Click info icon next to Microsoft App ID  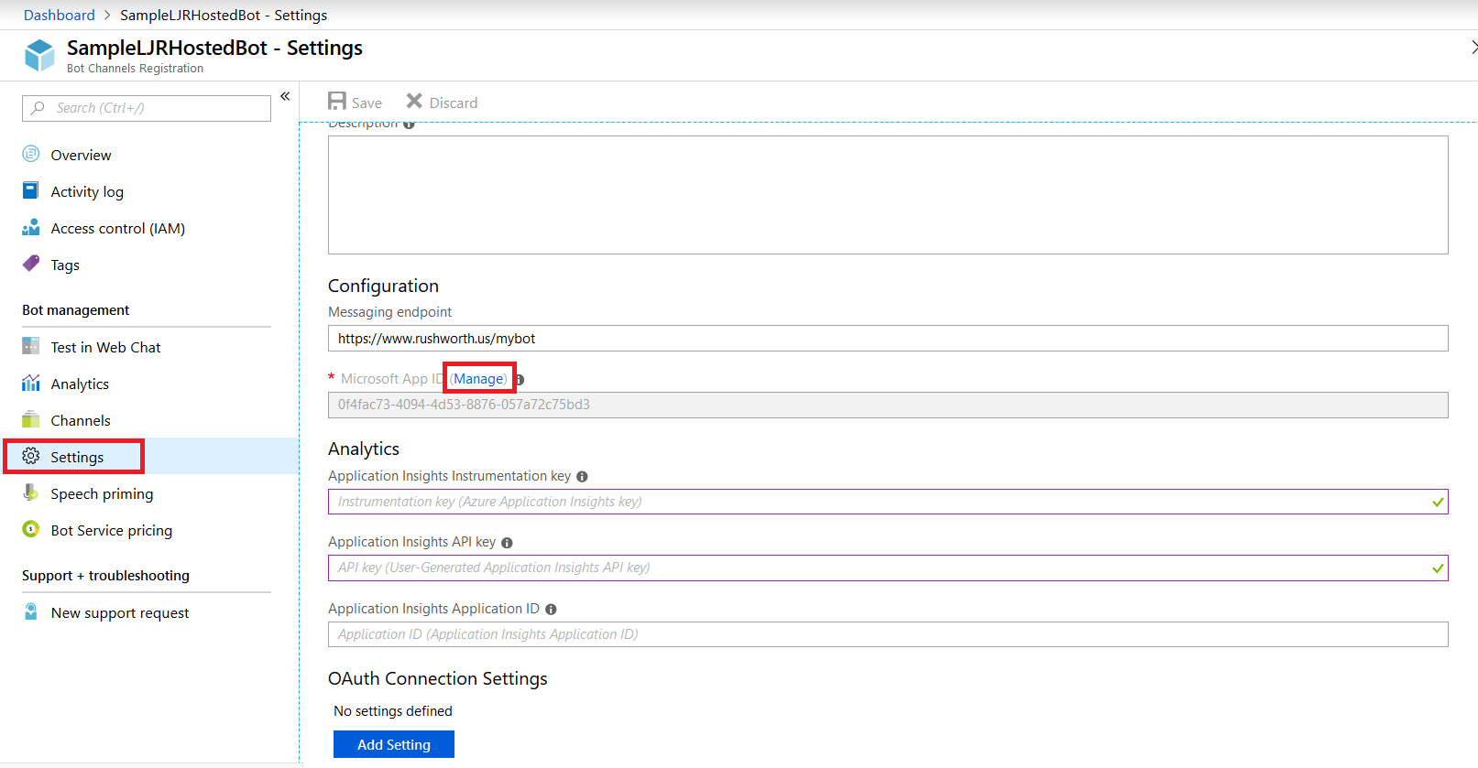click(x=520, y=380)
